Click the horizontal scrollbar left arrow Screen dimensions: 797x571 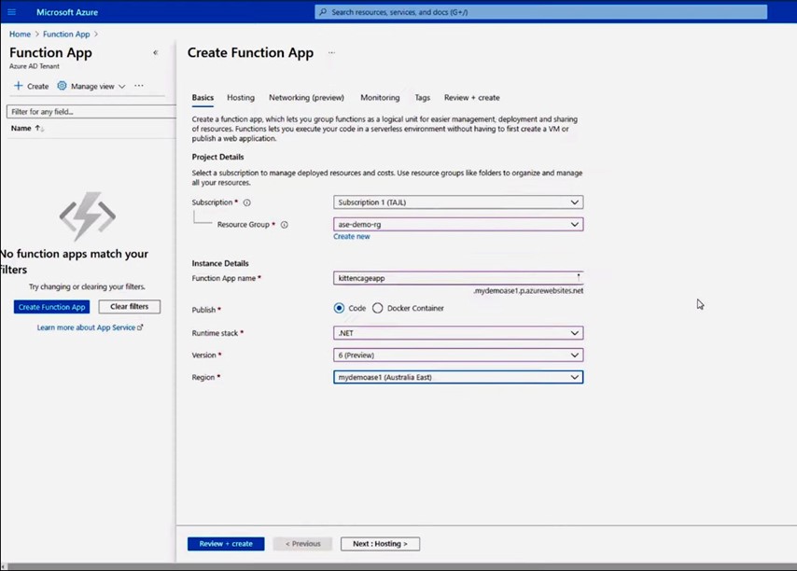4,566
